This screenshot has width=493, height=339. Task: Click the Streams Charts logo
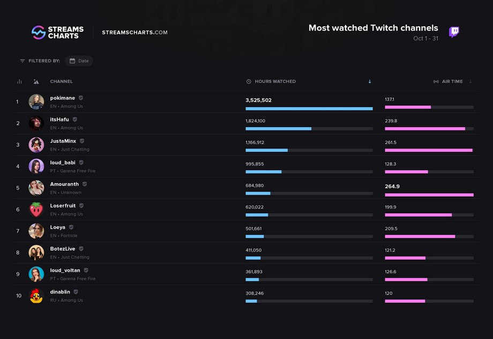57,32
